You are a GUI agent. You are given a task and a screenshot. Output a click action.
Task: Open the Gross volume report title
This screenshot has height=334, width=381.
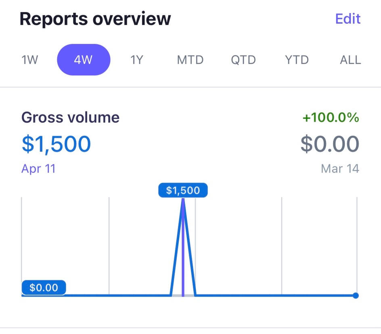70,117
